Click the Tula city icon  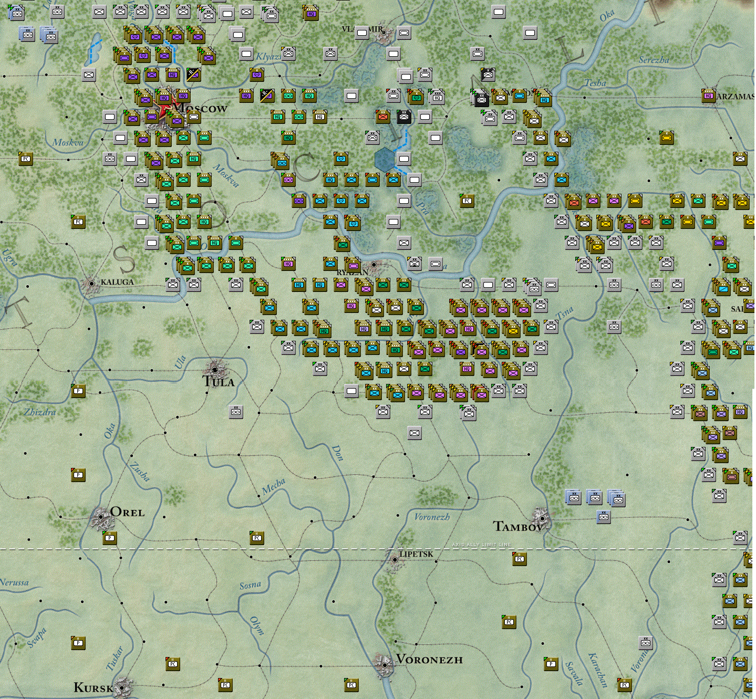[x=215, y=369]
